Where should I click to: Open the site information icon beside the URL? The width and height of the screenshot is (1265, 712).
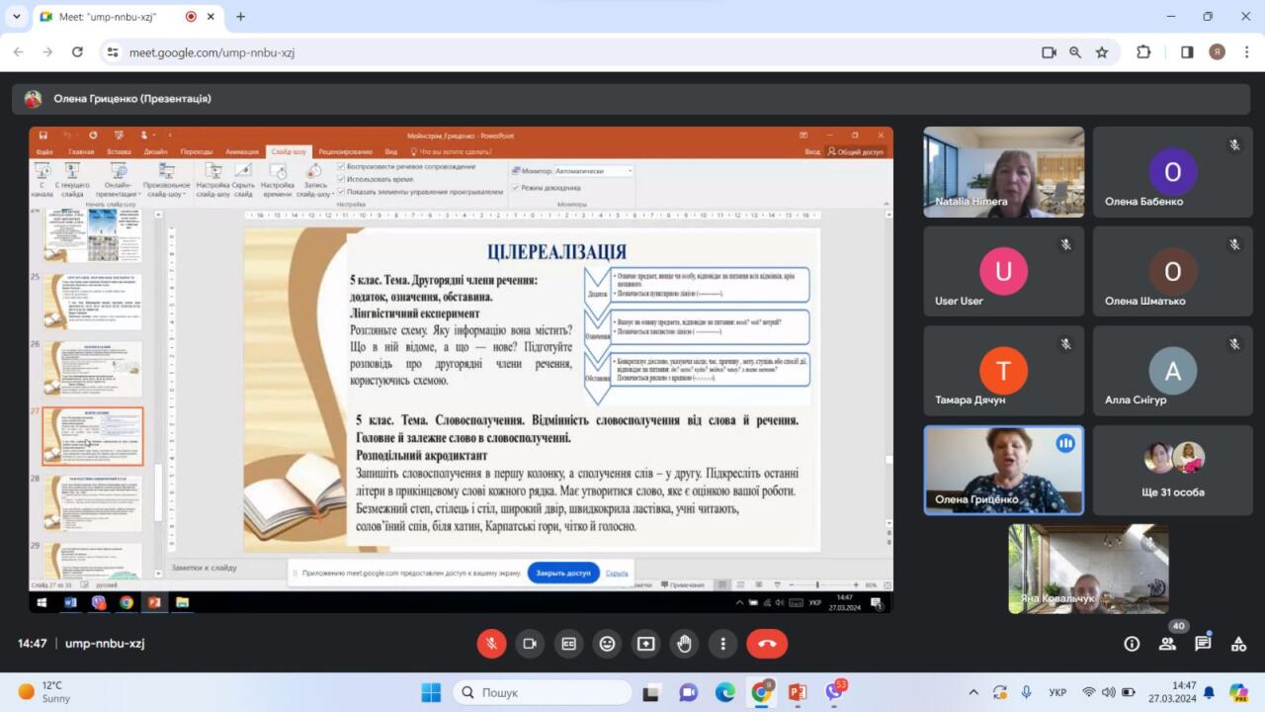coord(112,52)
